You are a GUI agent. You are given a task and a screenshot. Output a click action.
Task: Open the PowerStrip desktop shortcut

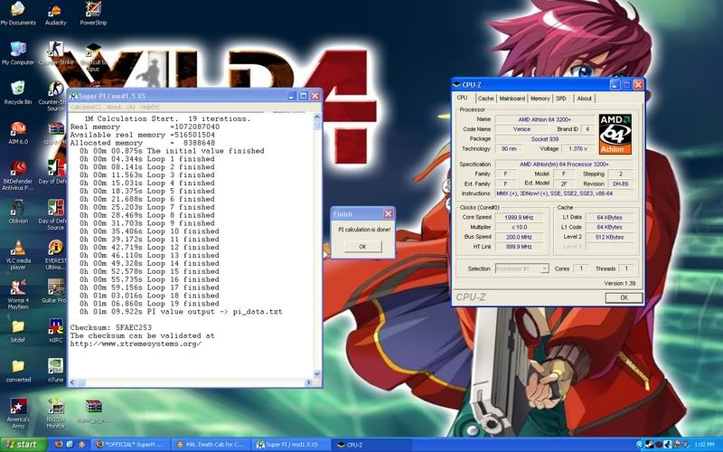tap(93, 14)
